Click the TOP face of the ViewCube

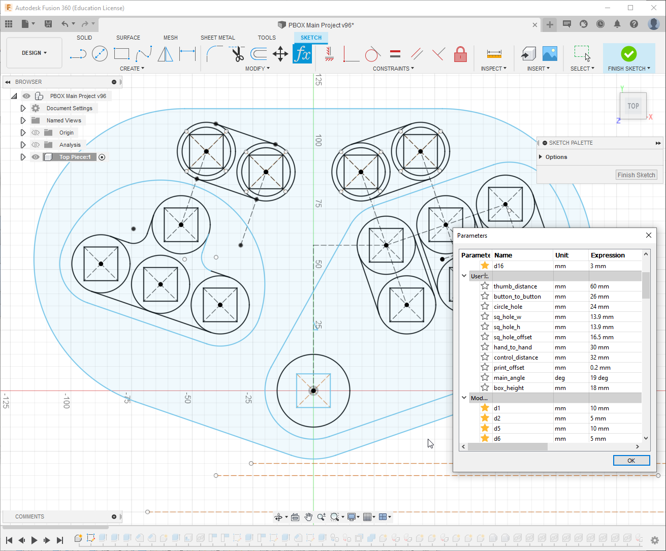(633, 106)
